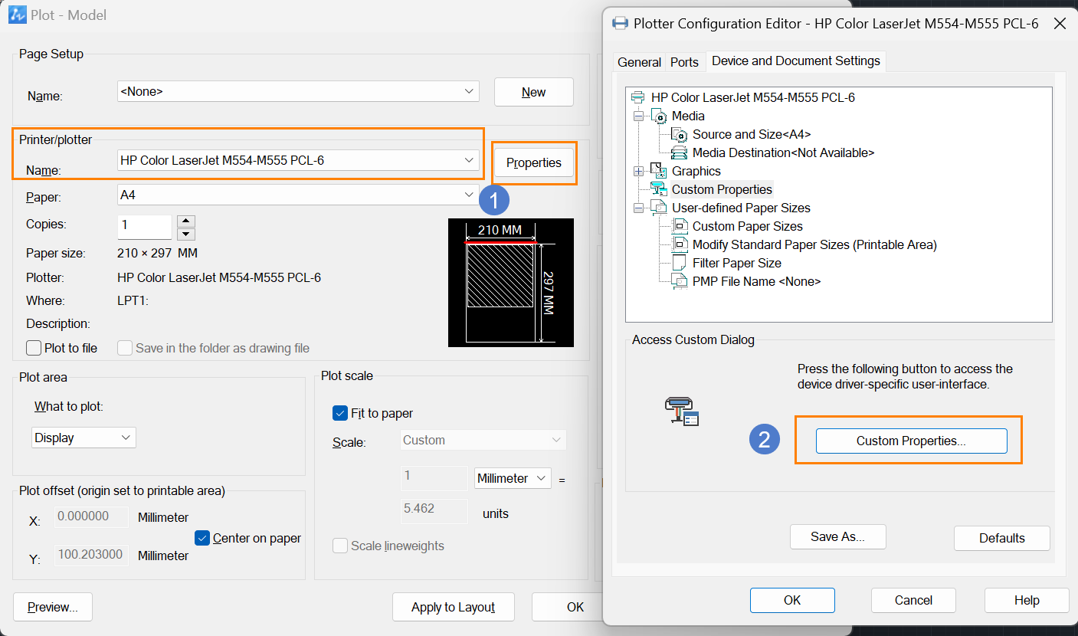This screenshot has height=636, width=1078.
Task: Close the Plotter Configuration Editor window
Action: point(1060,23)
